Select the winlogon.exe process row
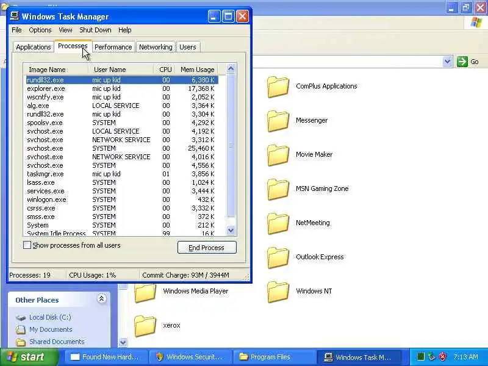 (122, 200)
